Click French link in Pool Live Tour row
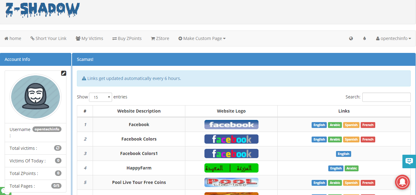The height and width of the screenshot is (195, 416). [368, 183]
